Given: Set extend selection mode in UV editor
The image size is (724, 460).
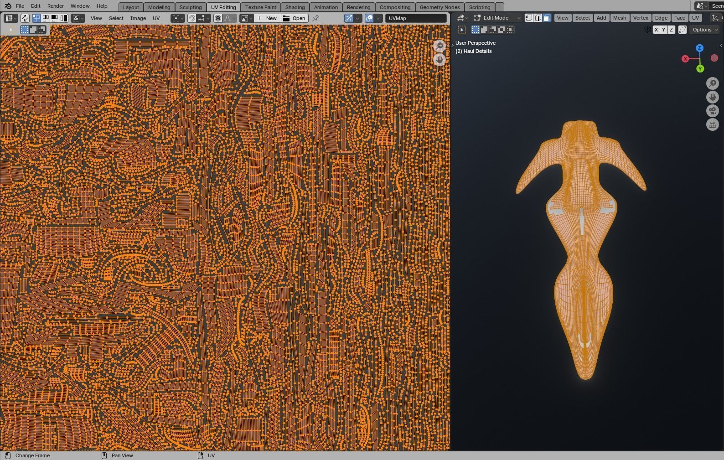Looking at the screenshot, I should 33,30.
